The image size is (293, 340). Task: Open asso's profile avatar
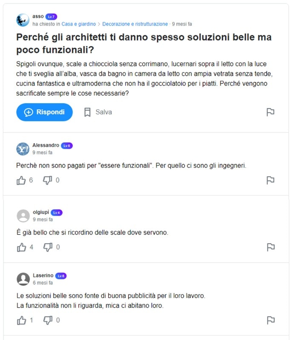(23, 20)
